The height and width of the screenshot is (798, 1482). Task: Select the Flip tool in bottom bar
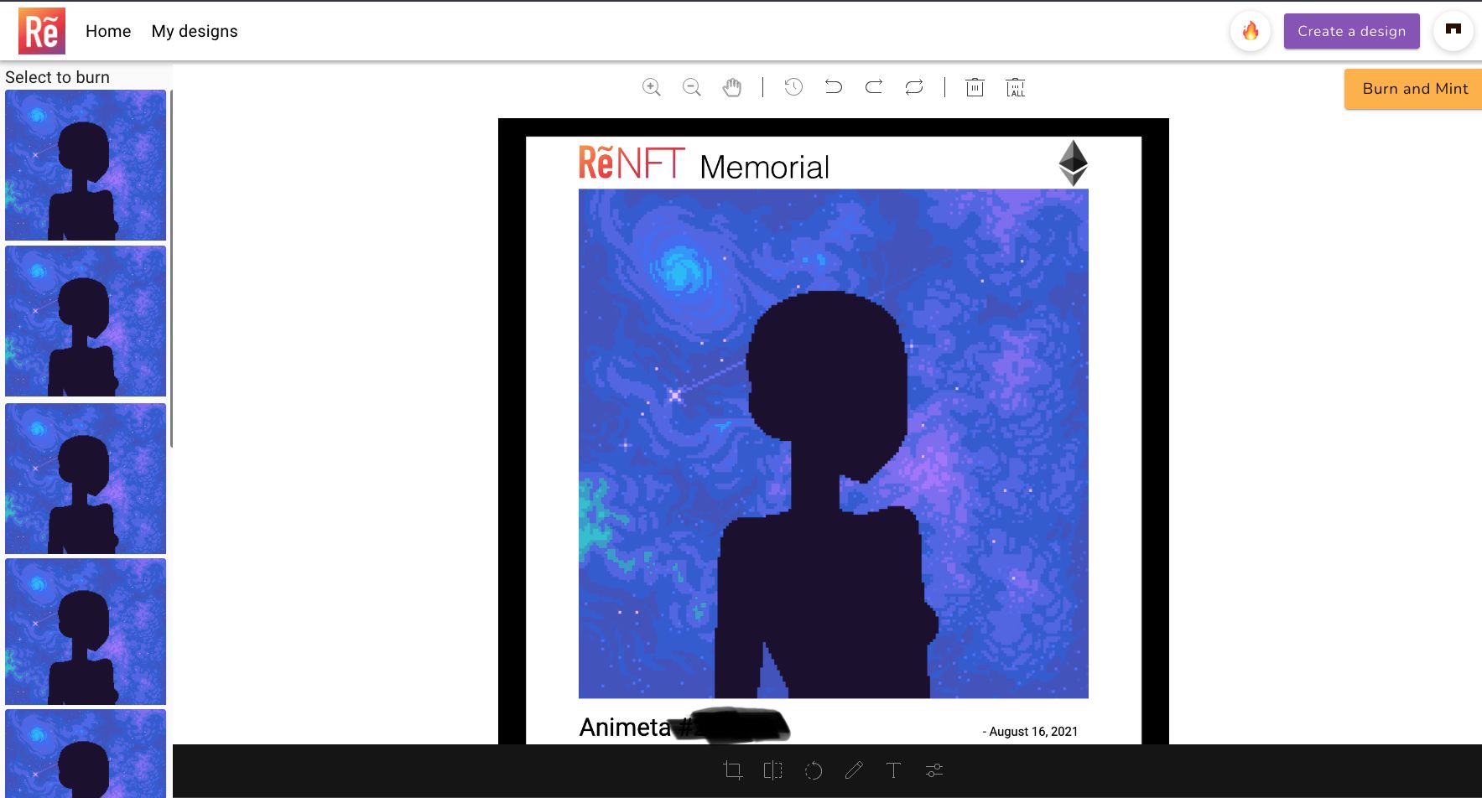(773, 770)
